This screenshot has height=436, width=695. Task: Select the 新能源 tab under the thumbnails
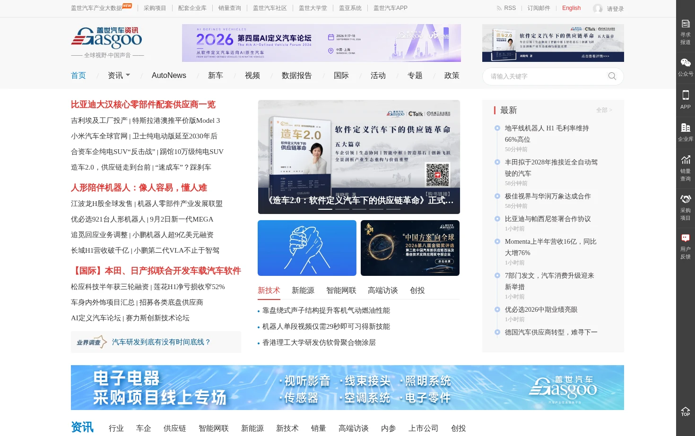click(x=303, y=291)
